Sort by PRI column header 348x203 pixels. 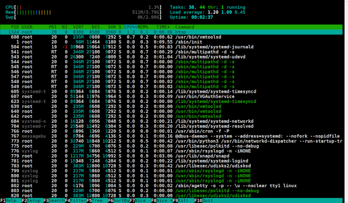(53, 27)
